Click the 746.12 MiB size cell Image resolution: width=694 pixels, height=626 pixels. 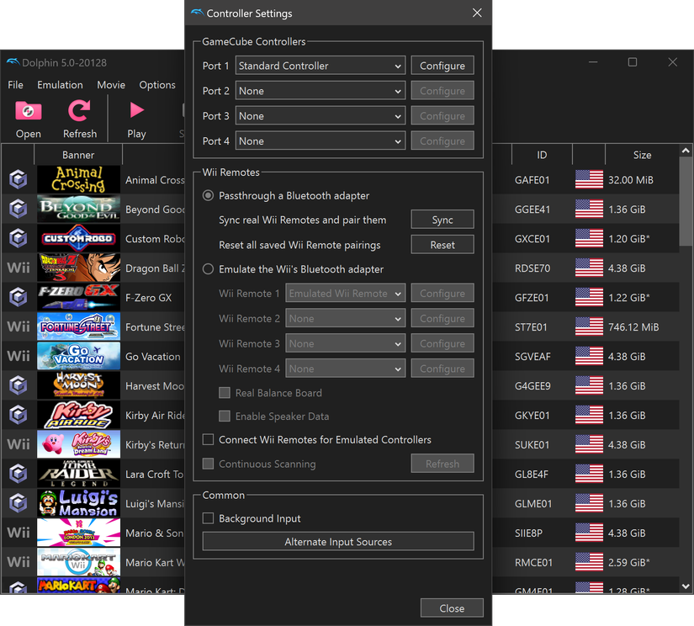coord(633,327)
